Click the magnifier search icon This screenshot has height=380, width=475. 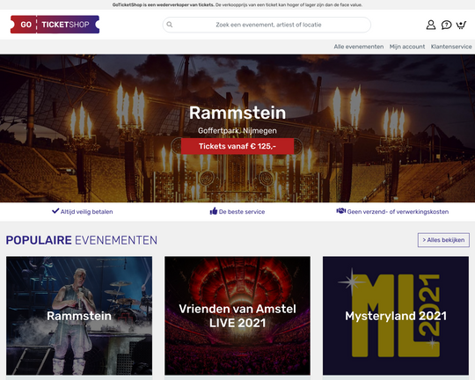click(170, 25)
